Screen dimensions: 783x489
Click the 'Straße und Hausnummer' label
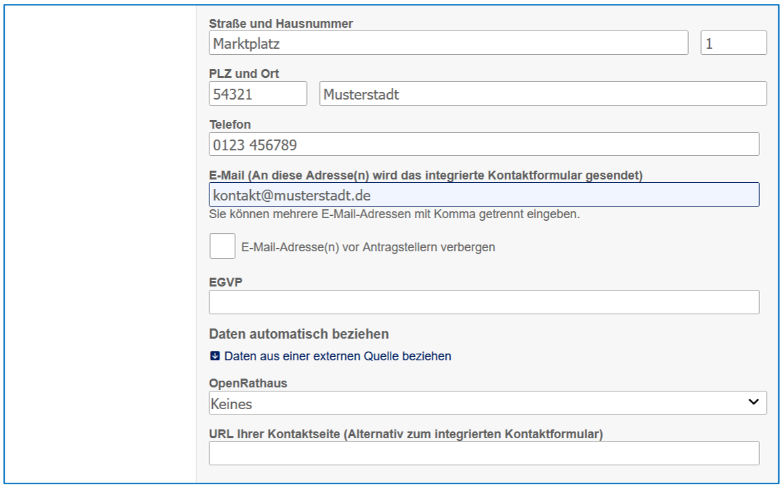(281, 24)
